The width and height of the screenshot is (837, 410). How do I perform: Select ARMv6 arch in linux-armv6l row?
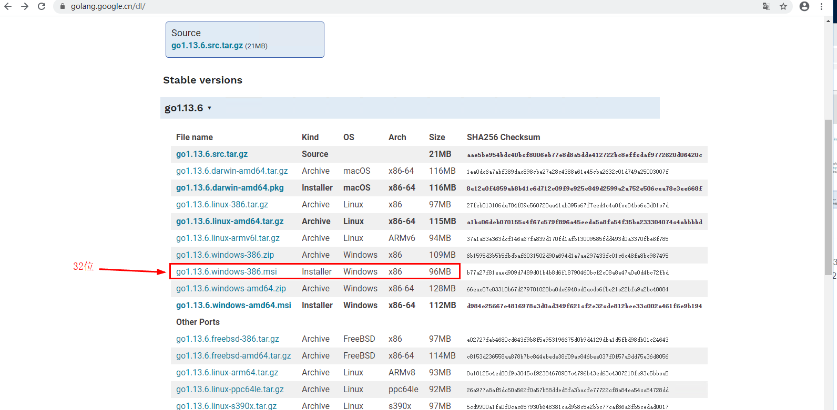tap(402, 238)
